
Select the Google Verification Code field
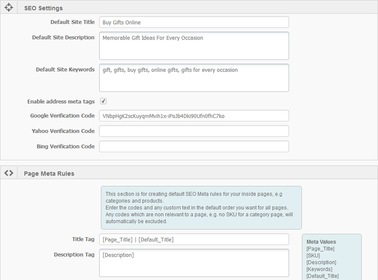[194, 116]
